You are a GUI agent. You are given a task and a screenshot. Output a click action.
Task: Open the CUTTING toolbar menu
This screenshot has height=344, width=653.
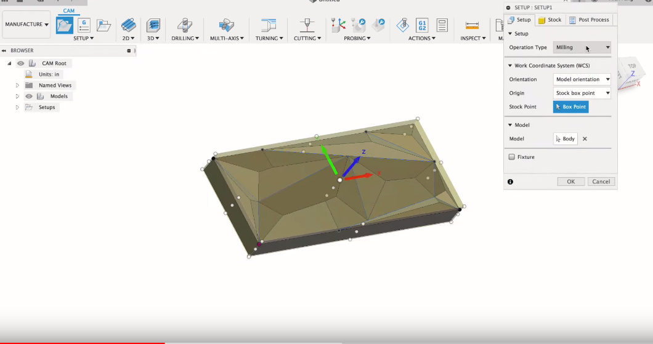click(x=307, y=38)
